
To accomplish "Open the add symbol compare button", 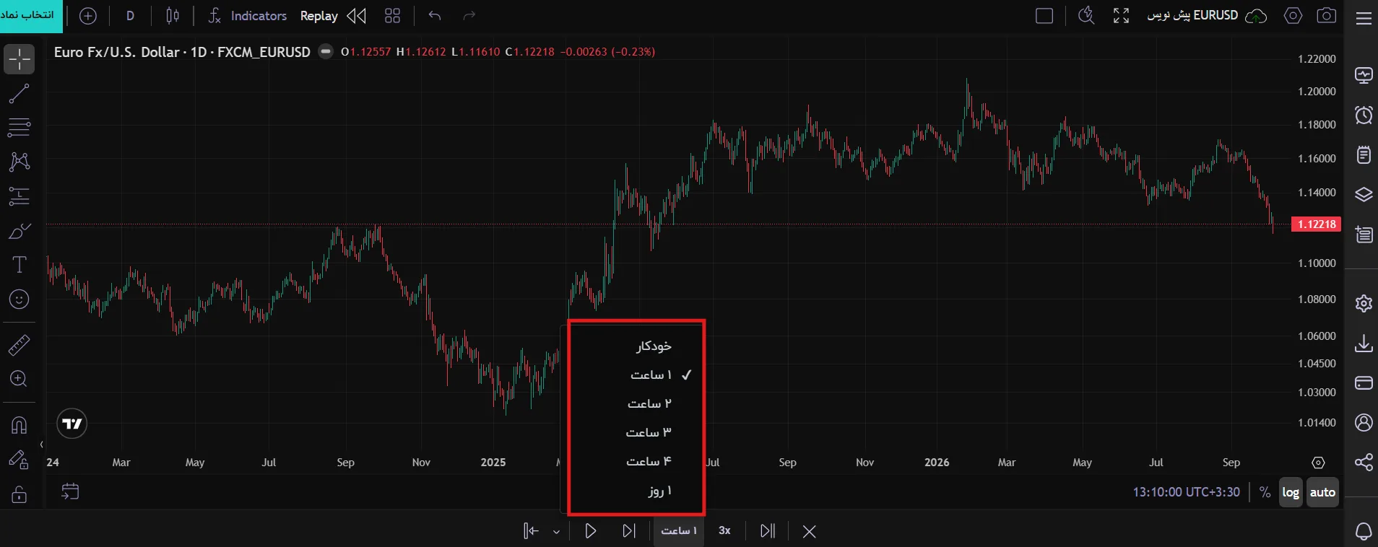I will 88,16.
